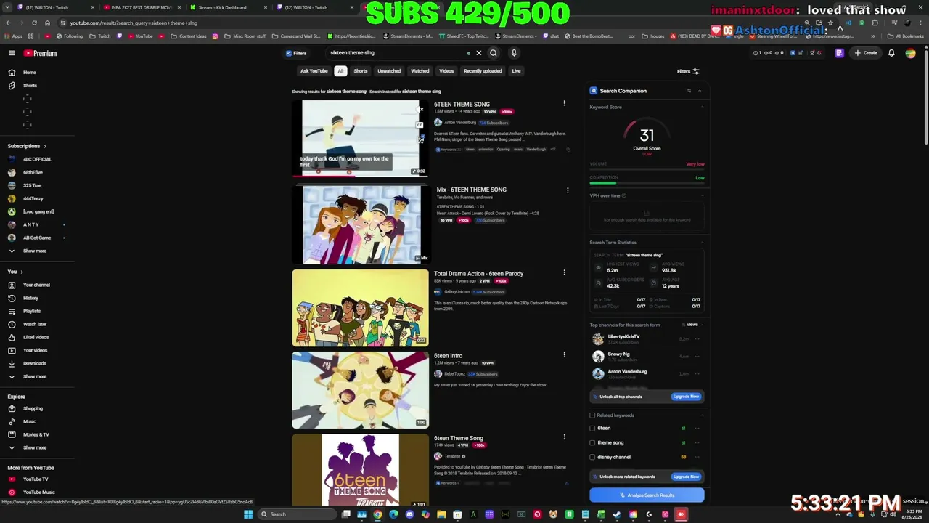The image size is (929, 523).
Task: Open search Filters on results right
Action: point(688,71)
